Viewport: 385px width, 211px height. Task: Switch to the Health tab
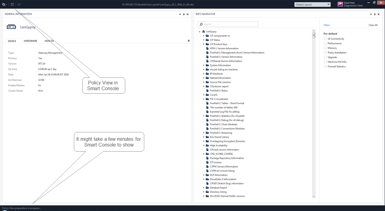pyautogui.click(x=49, y=41)
